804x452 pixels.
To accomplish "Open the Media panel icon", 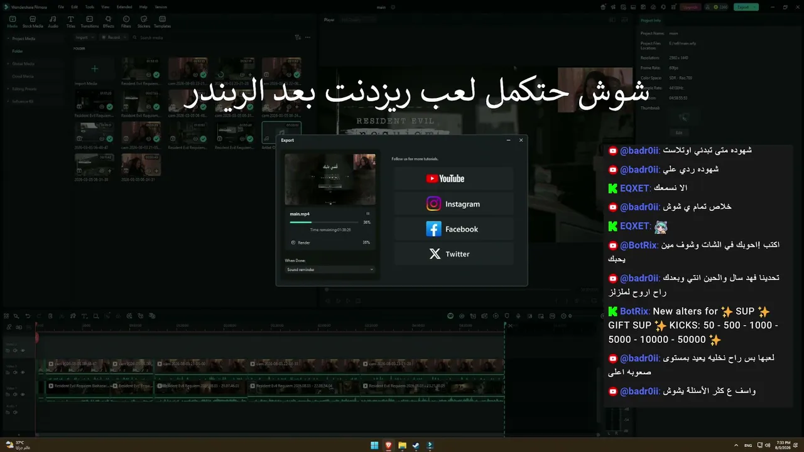I will [x=12, y=22].
